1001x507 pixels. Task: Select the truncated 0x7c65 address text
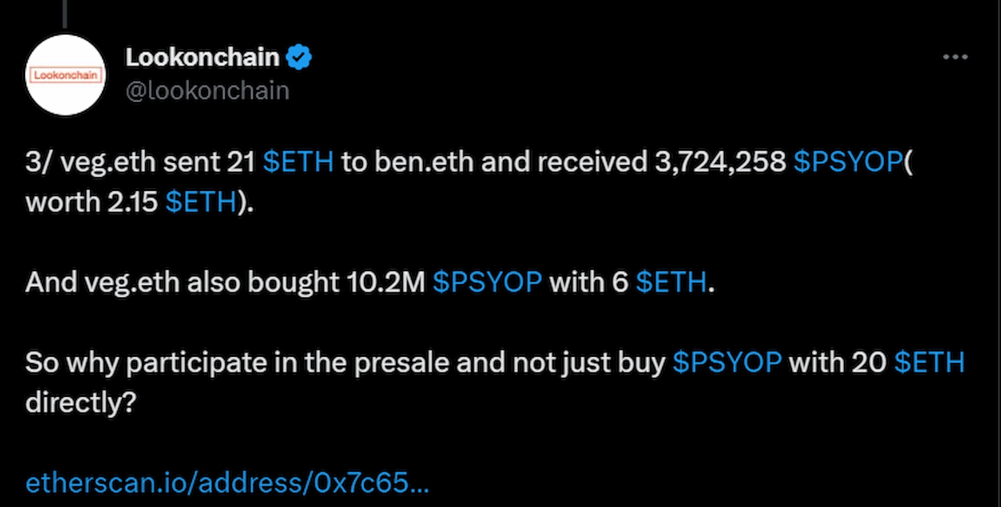[x=375, y=482]
